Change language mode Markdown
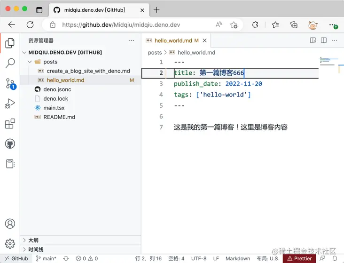 coord(238,259)
